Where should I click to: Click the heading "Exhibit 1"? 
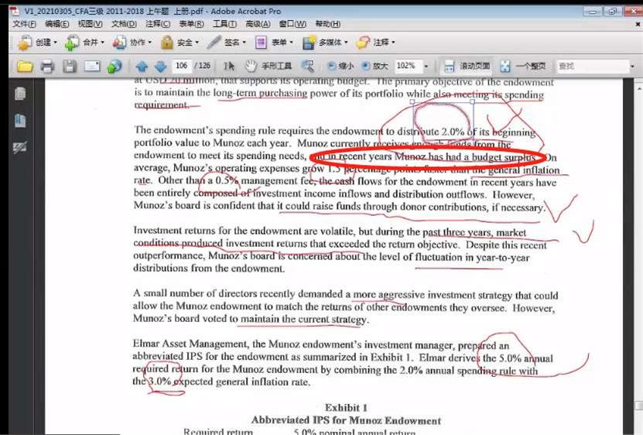coord(346,407)
